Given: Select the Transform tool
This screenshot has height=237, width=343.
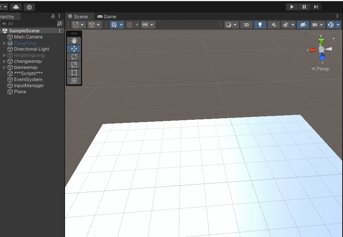Looking at the screenshot, I should [x=74, y=81].
